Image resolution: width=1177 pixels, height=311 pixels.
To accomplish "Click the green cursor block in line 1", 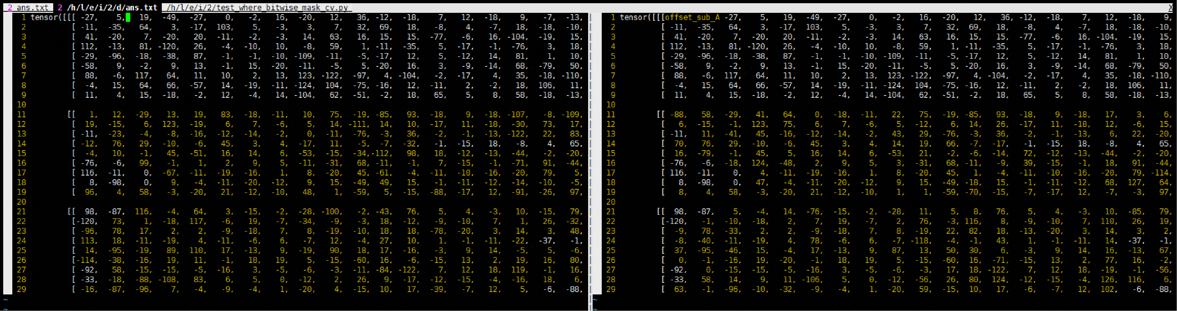I will (x=128, y=17).
